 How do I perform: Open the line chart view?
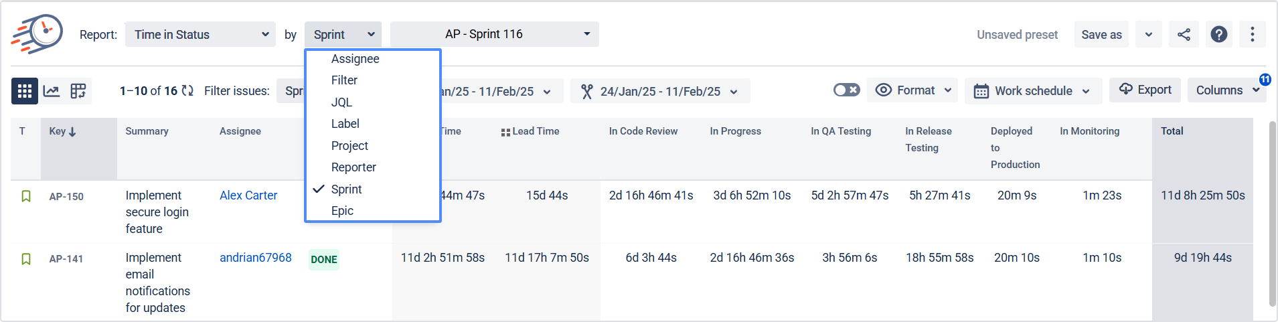(52, 91)
